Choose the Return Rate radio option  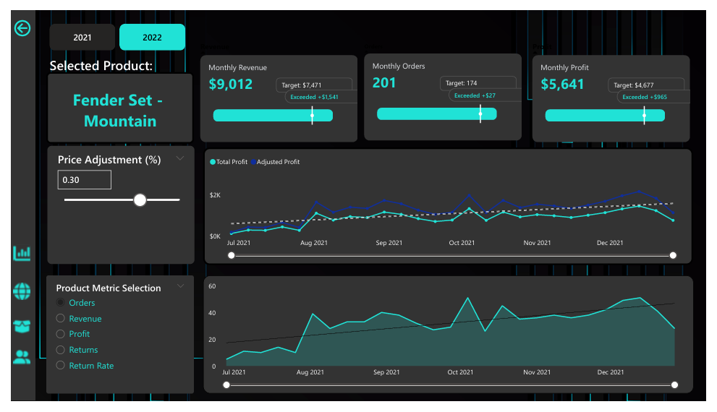click(x=61, y=366)
